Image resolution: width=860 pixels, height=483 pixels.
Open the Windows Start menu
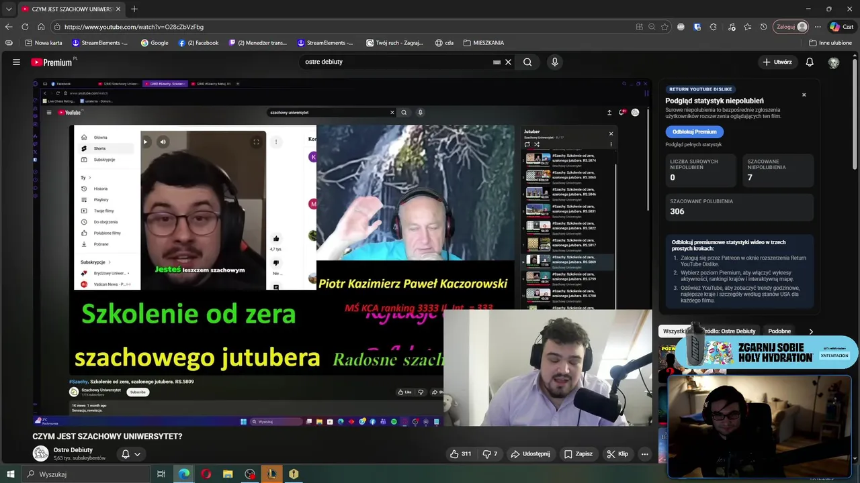[x=10, y=474]
